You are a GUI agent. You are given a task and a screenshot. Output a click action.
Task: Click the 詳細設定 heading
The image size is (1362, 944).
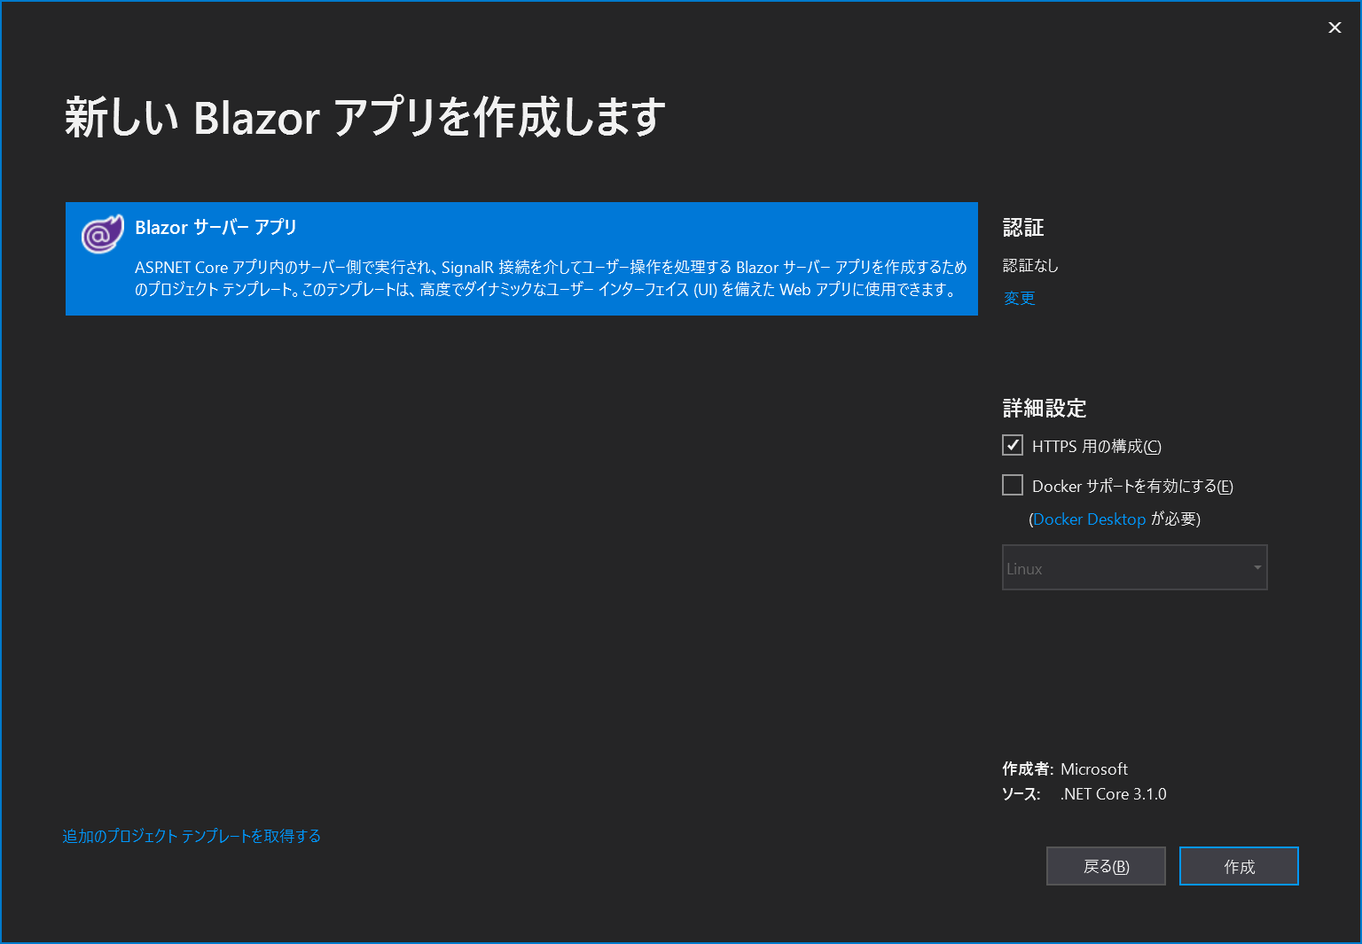(x=1045, y=408)
